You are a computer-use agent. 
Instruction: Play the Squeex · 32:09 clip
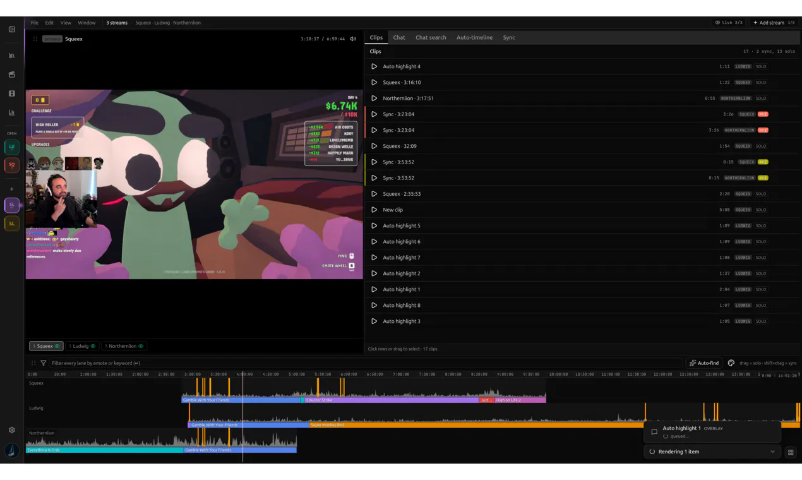click(x=374, y=146)
